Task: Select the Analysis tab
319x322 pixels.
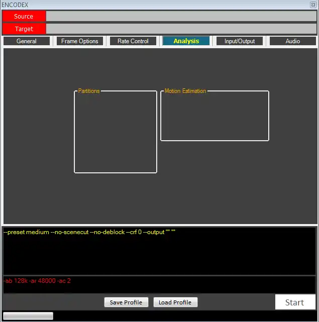Action: coord(186,41)
